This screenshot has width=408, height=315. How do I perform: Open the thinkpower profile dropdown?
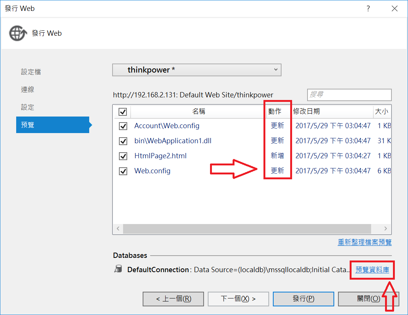197,70
